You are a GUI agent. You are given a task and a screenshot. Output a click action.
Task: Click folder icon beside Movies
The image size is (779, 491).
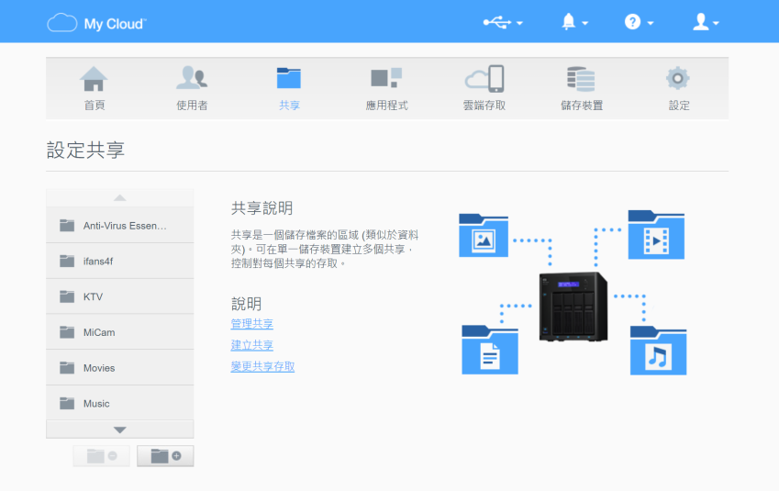point(67,368)
